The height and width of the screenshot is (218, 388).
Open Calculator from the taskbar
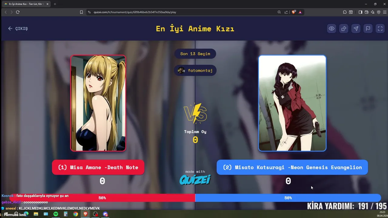[65, 214]
